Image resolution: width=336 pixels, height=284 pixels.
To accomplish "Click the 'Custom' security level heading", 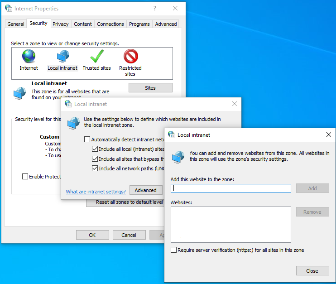I will 49,137.
